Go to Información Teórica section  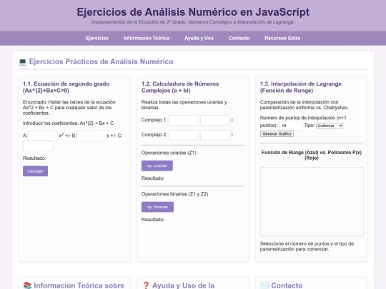[x=147, y=38]
